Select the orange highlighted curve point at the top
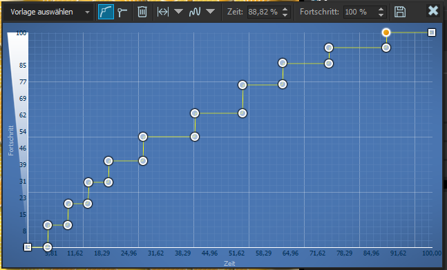Image resolution: width=447 pixels, height=270 pixels. (386, 32)
